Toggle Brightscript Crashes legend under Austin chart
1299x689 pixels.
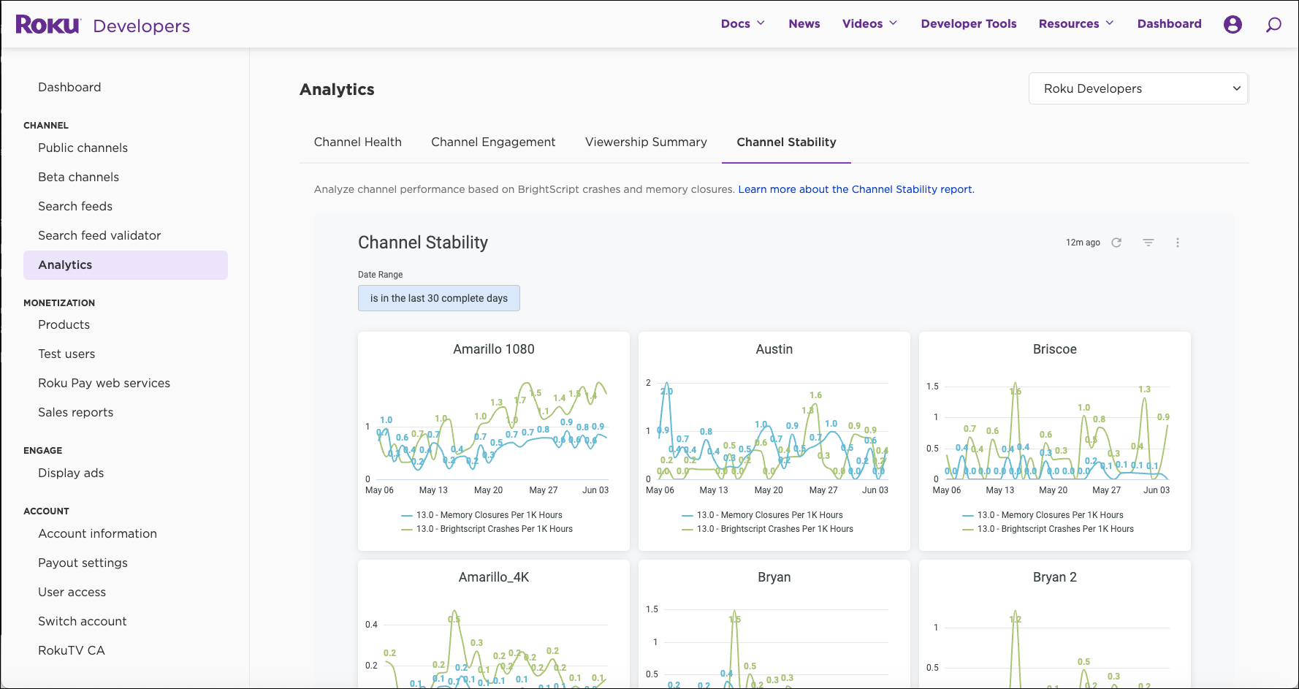[x=774, y=528]
